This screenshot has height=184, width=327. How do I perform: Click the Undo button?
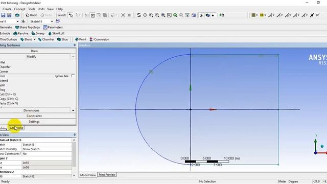pyautogui.click(x=31, y=15)
